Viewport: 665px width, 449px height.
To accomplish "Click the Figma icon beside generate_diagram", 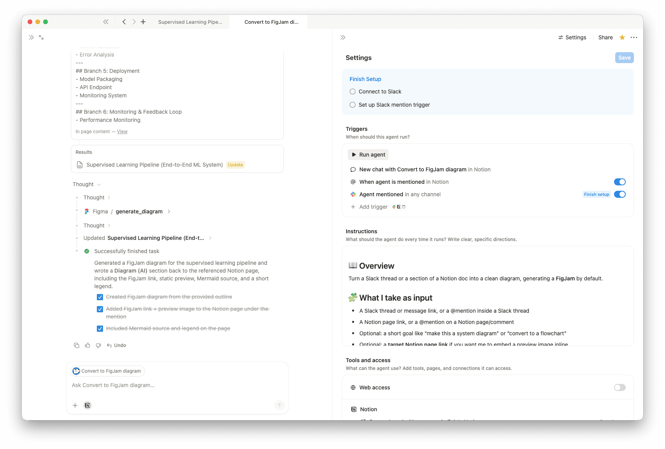I will tap(86, 211).
